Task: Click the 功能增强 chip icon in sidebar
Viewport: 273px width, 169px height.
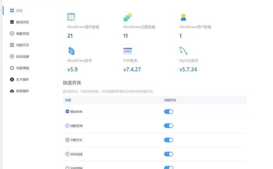Action: (x=12, y=68)
